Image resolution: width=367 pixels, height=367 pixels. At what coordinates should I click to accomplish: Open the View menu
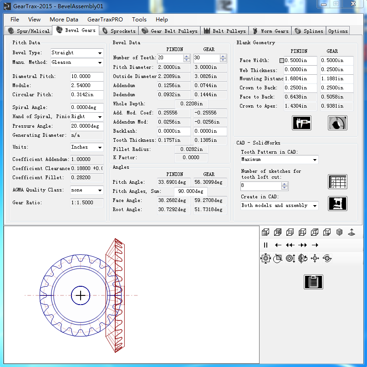click(35, 20)
